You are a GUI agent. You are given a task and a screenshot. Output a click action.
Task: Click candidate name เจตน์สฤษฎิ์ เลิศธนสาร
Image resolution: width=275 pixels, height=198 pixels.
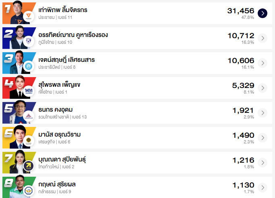pyautogui.click(x=67, y=60)
